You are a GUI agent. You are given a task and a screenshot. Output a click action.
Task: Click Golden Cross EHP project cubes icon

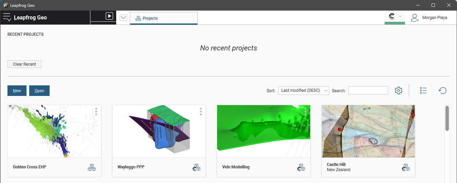[92, 167]
